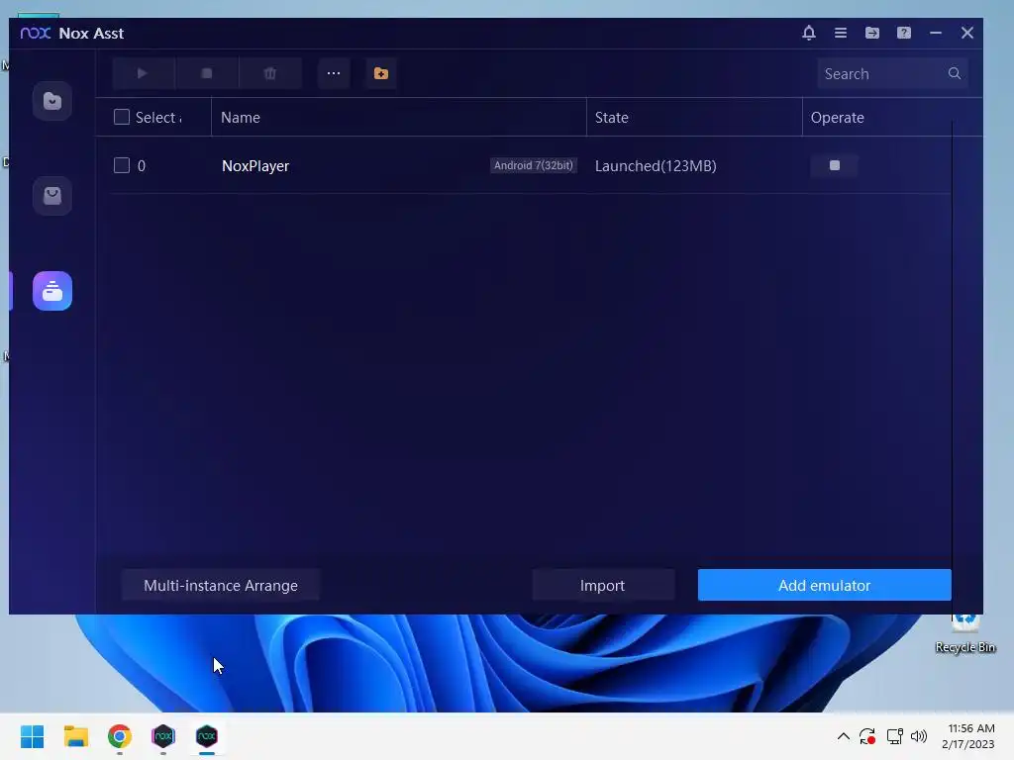Click the Multi-instance Arrange button
Viewport: 1014px width, 760px height.
click(x=221, y=586)
